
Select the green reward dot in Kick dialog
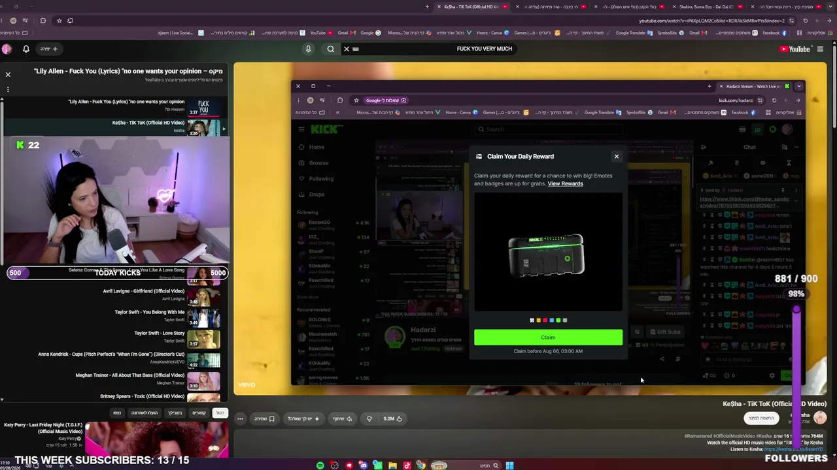(558, 321)
